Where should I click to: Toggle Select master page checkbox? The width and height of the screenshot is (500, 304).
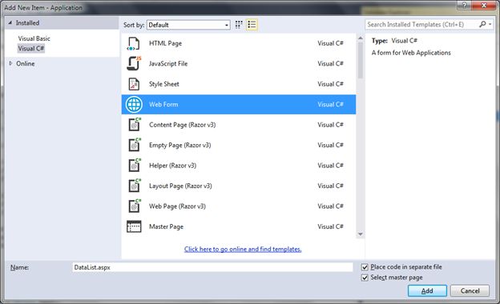click(x=365, y=278)
